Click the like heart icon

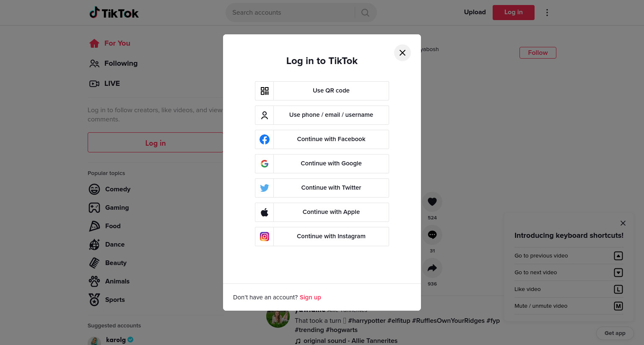432,202
